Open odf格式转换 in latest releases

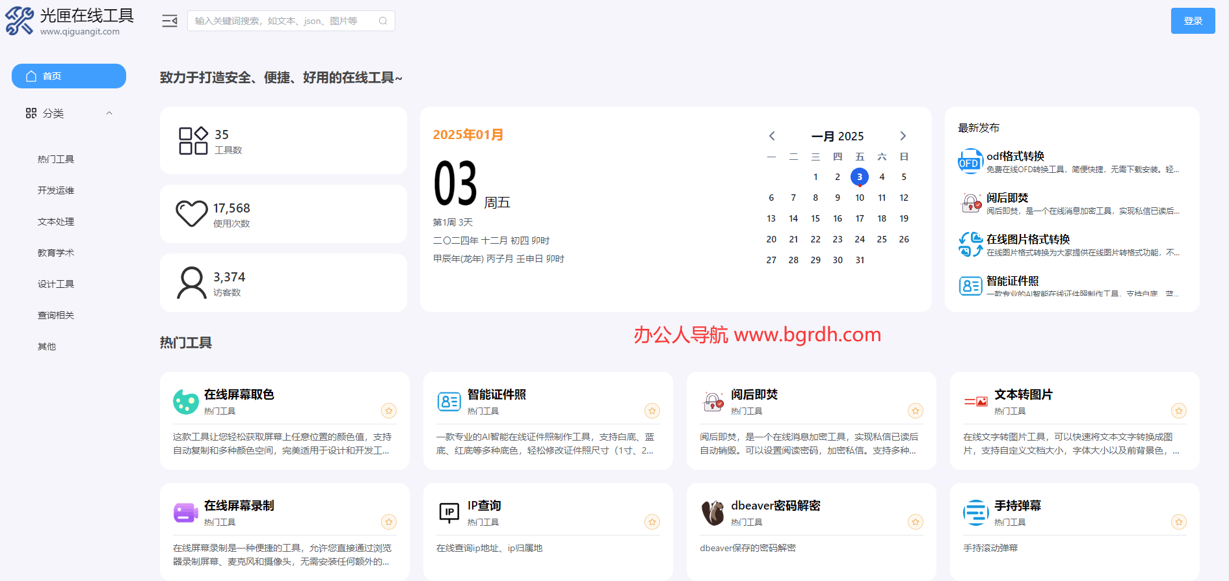tap(1015, 156)
